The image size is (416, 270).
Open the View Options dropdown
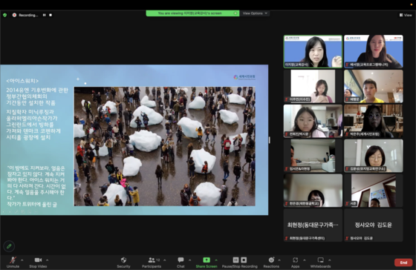255,13
